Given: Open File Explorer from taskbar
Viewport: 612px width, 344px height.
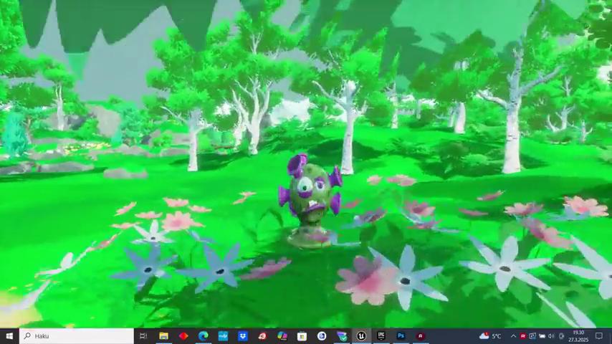Looking at the screenshot, I should coord(163,336).
